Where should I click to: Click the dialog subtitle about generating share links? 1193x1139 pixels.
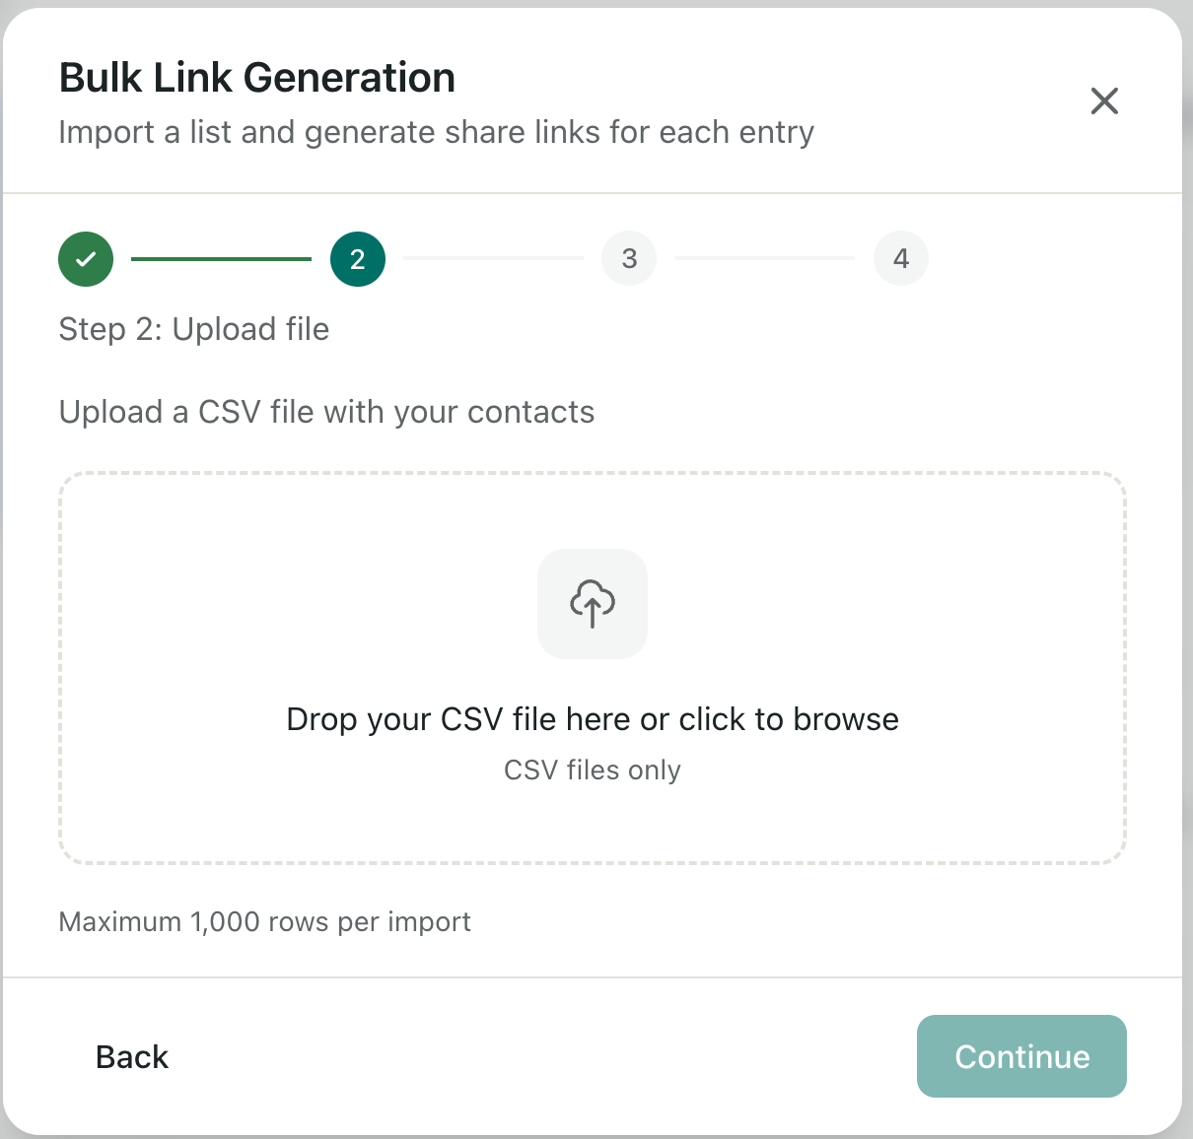(x=437, y=131)
